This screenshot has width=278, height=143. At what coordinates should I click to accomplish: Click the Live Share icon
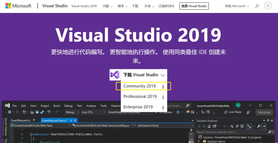(x=226, y=112)
